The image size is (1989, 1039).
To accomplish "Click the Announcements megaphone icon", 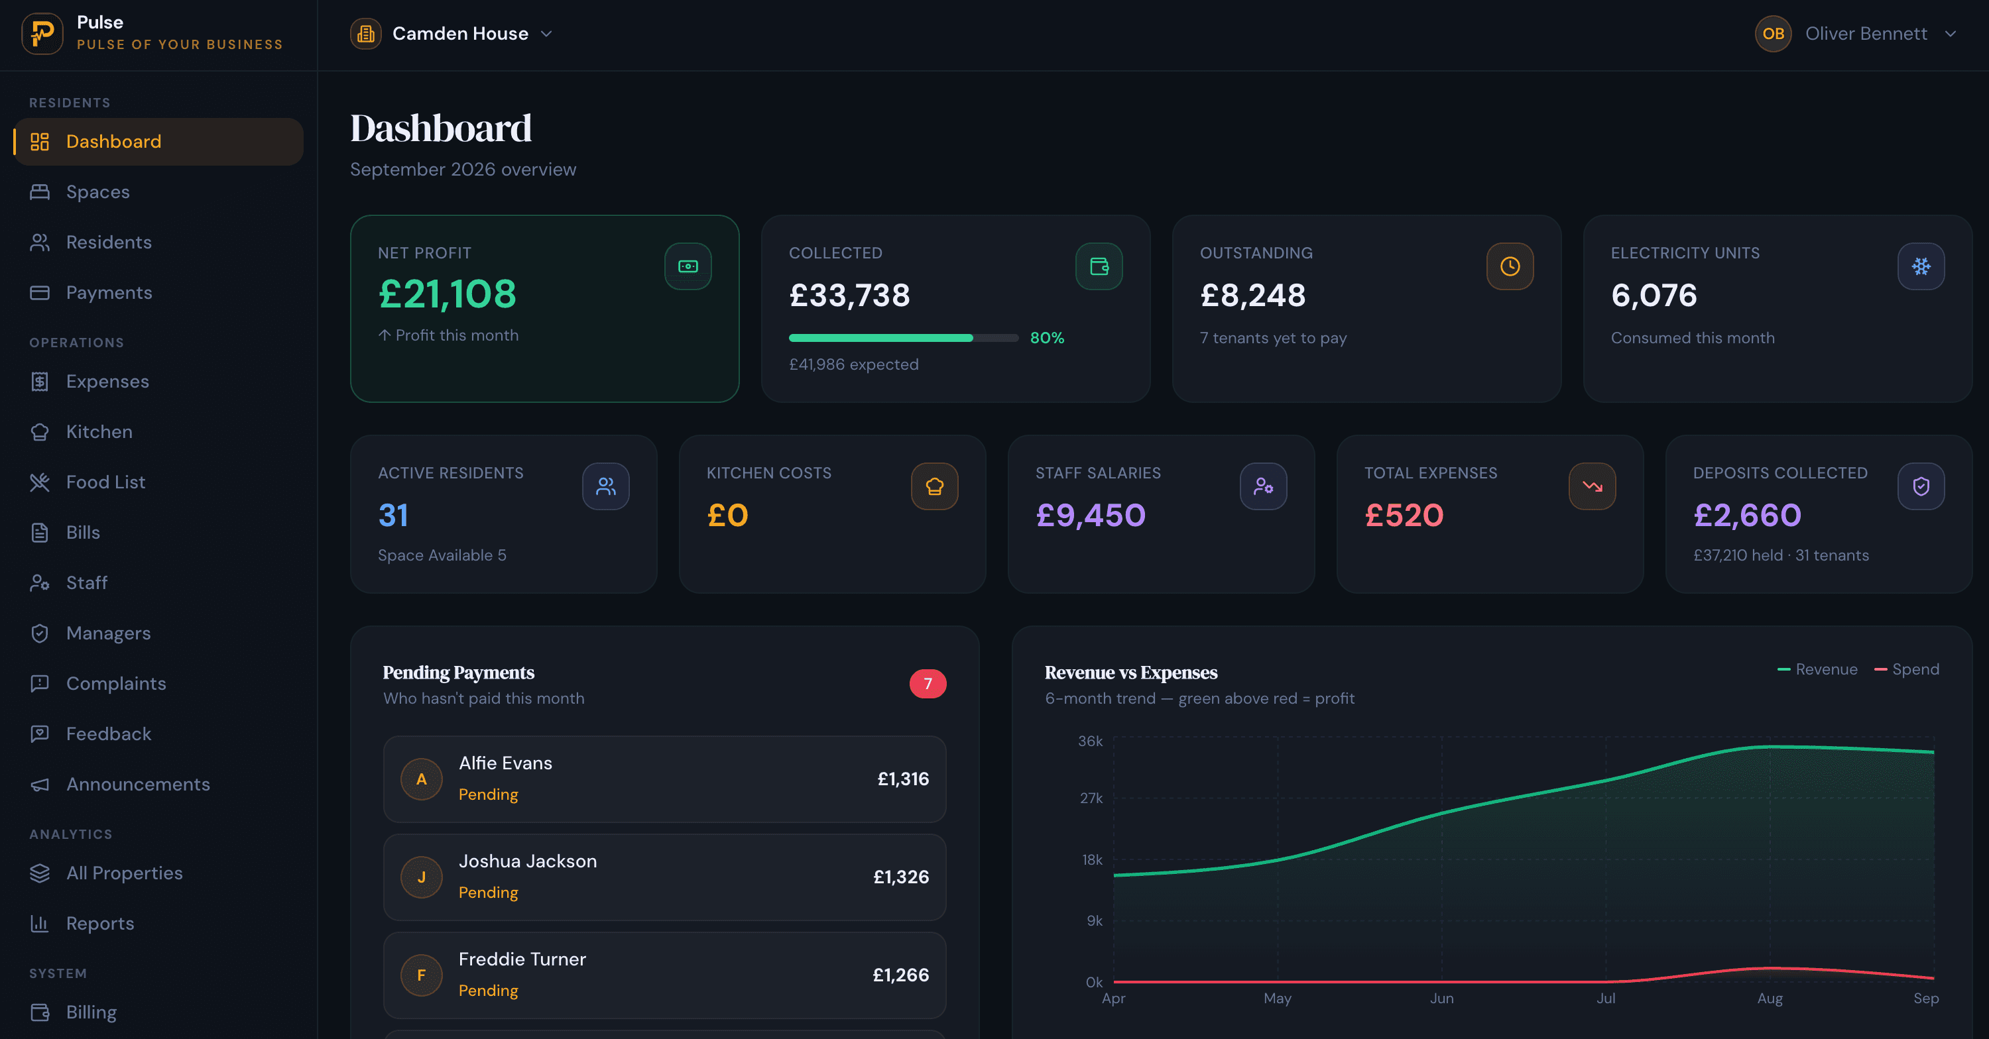I will tap(39, 785).
